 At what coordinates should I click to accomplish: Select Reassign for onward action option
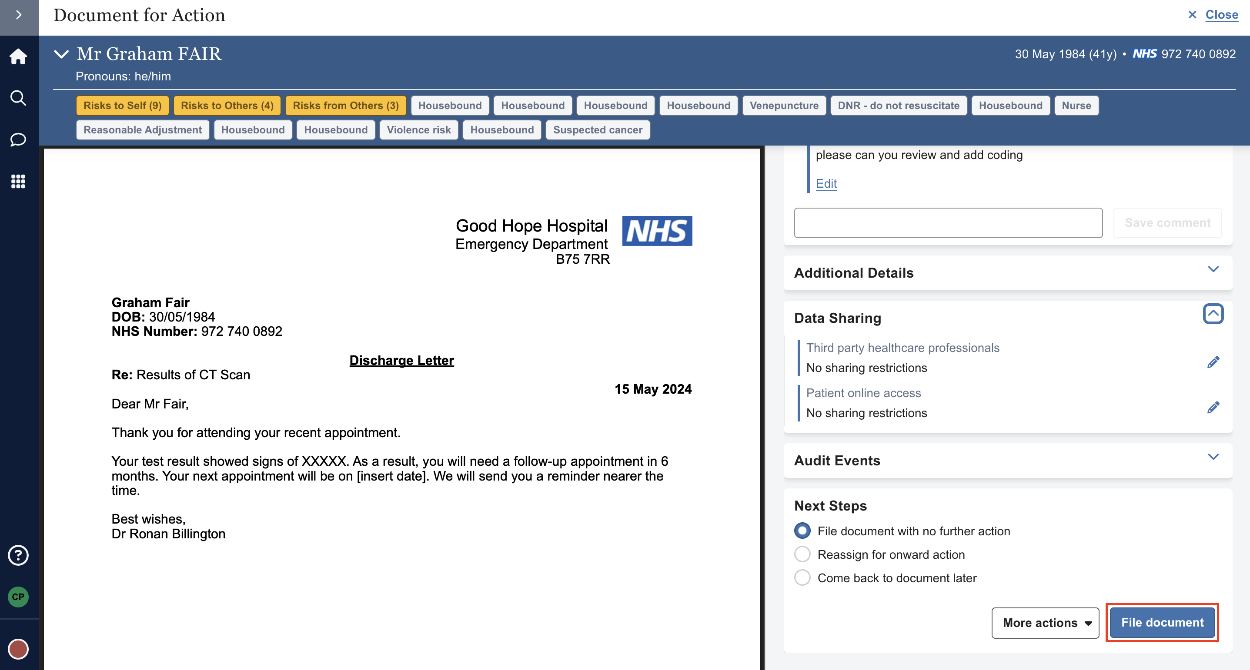(x=802, y=554)
